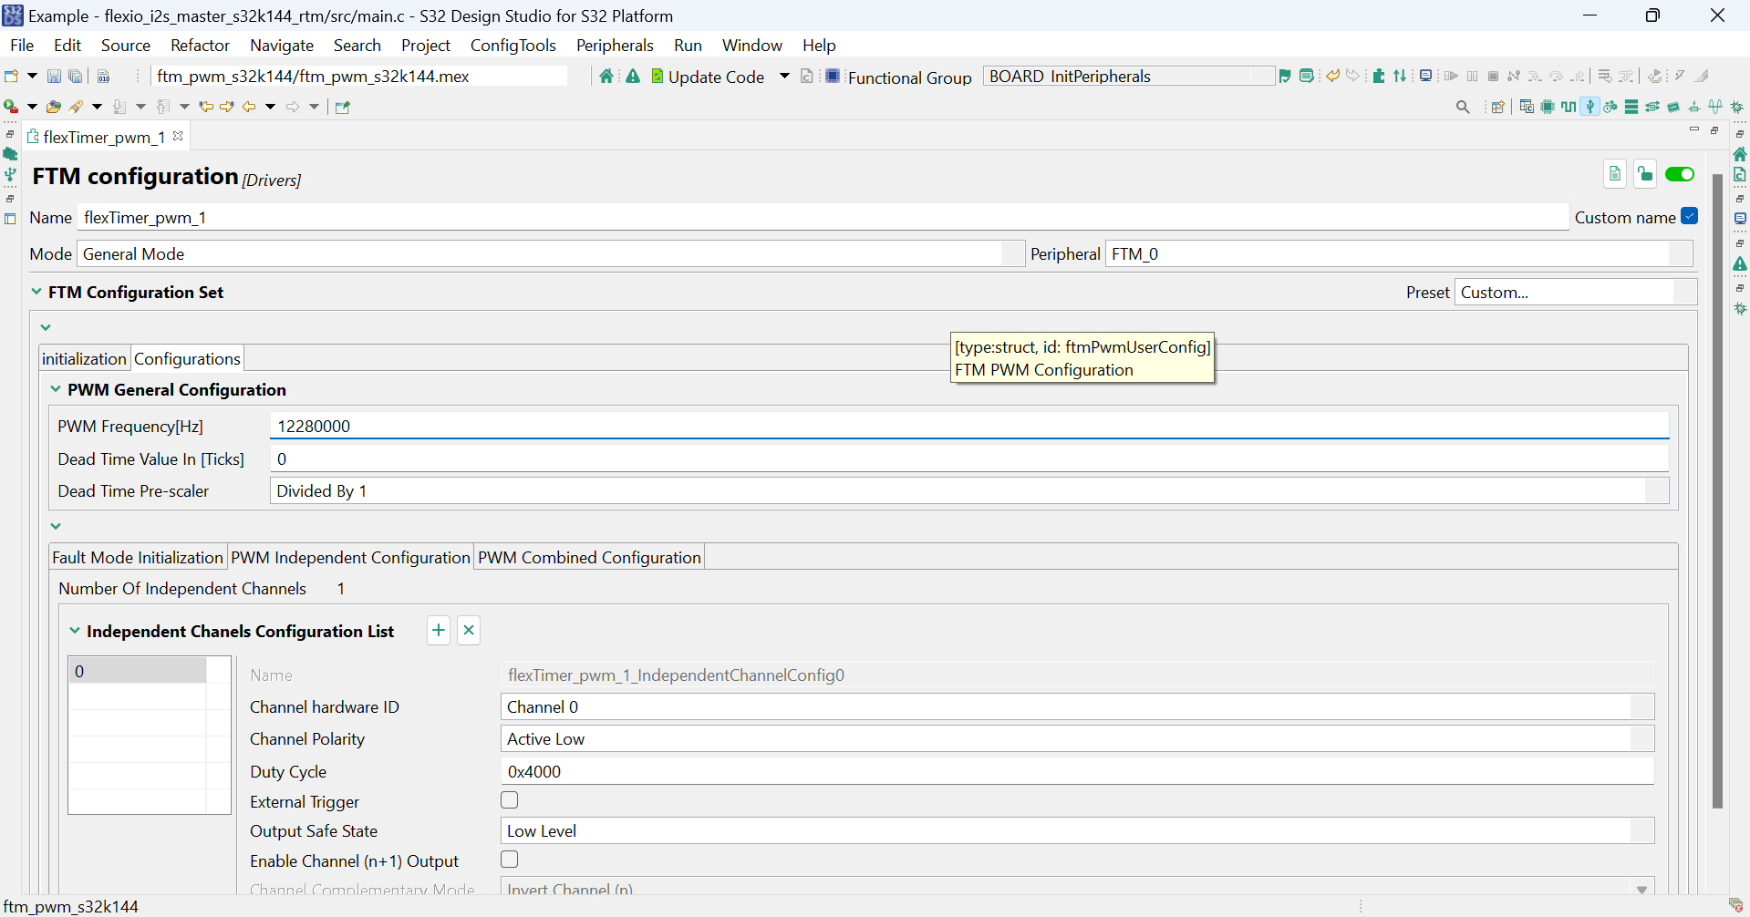Click the Update Code button

pos(708,77)
